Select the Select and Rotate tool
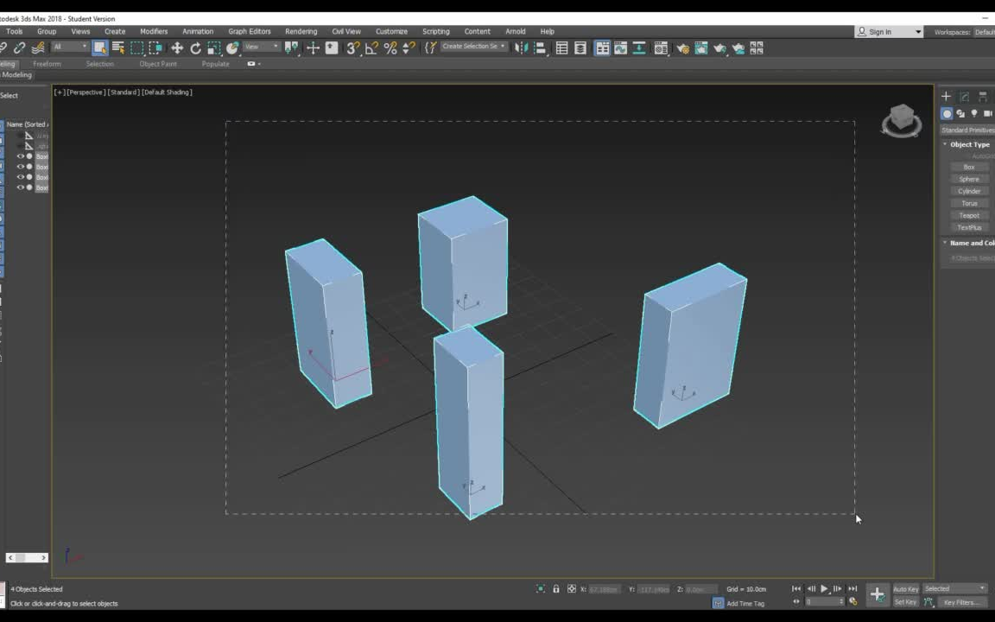 [194, 48]
